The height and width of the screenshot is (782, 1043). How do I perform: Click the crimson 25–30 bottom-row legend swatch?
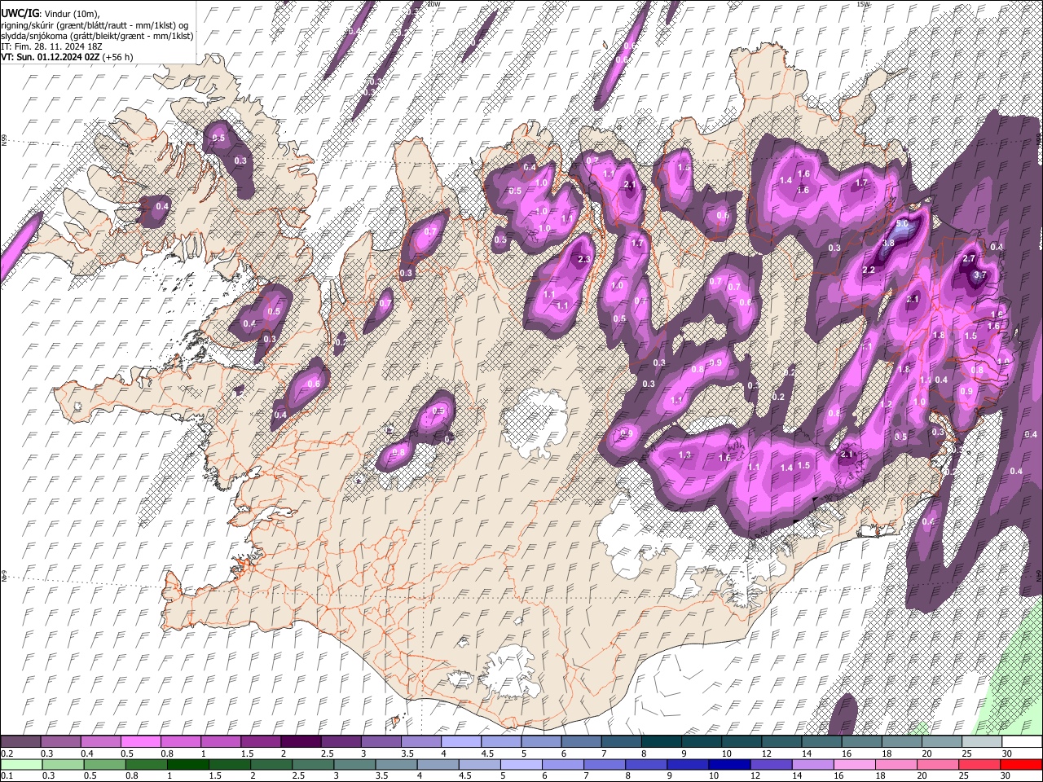979,764
